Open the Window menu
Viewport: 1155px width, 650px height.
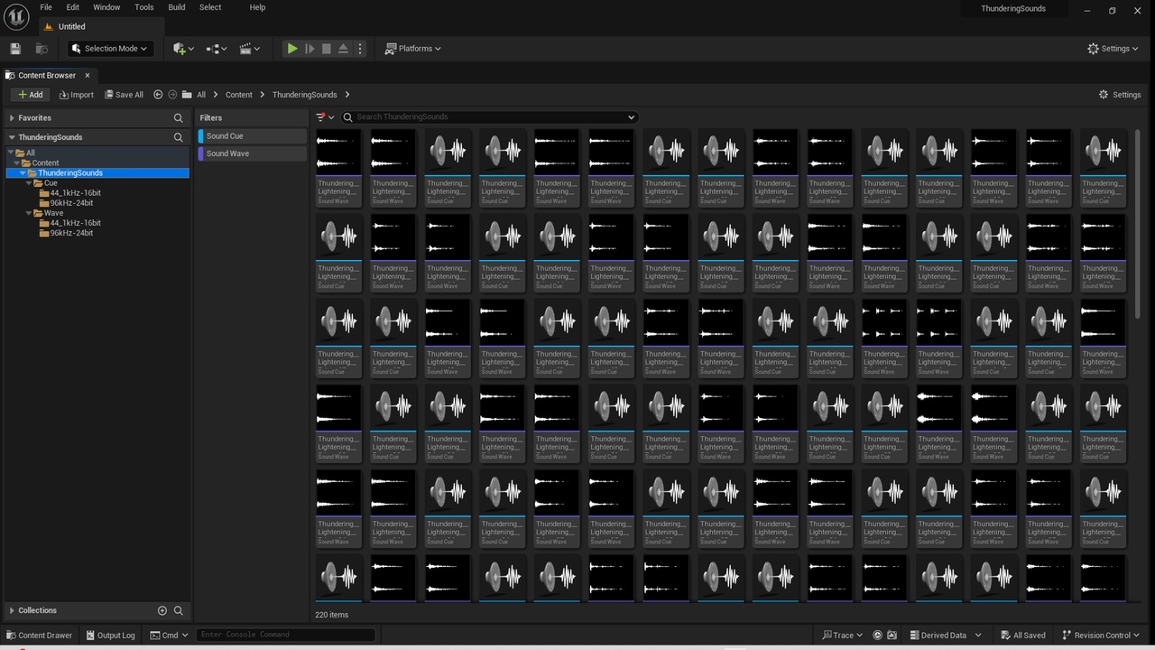106,7
